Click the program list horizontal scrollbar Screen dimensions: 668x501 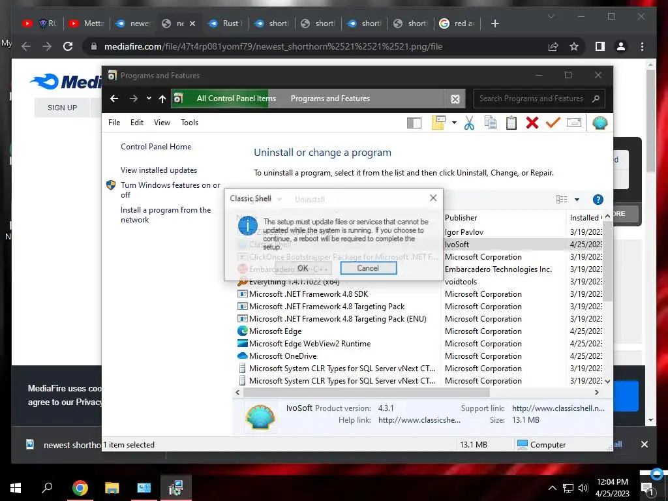(367, 392)
